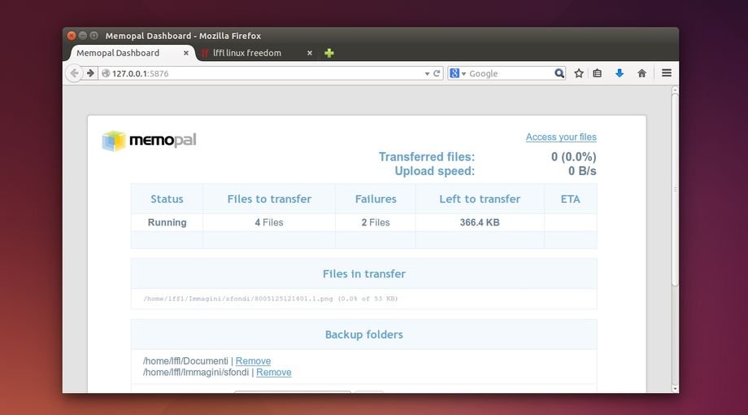Click the ETA column header
The width and height of the screenshot is (748, 415).
(570, 199)
